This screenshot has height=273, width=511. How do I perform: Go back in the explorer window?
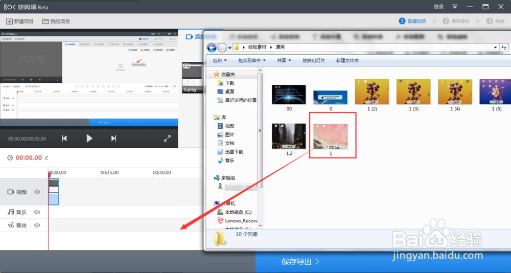coord(212,48)
